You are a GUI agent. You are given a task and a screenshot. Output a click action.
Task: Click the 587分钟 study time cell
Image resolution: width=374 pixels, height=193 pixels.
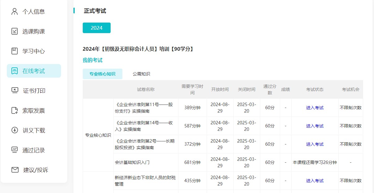(192, 126)
